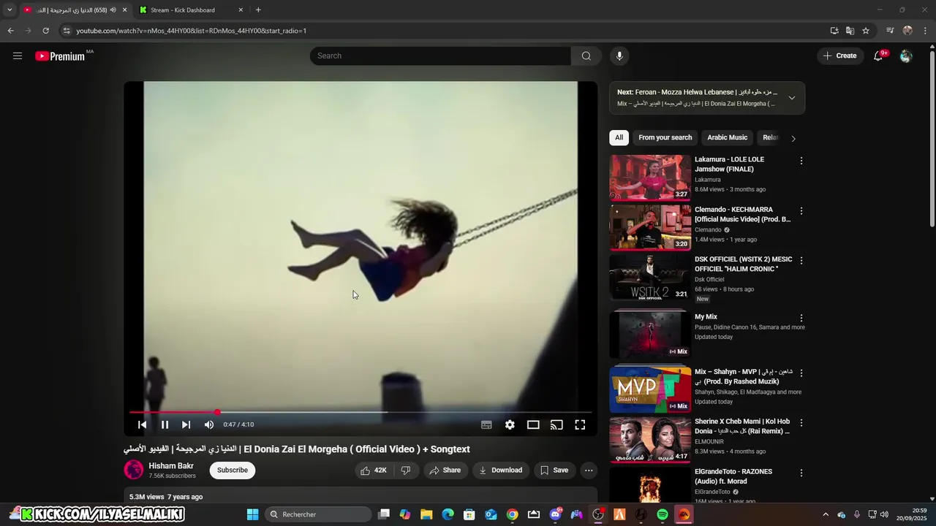Viewport: 936px width, 526px height.
Task: Open Windows Start menu
Action: [252, 514]
